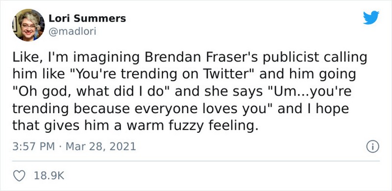Viewport: 392px width, 191px height.
Task: Click the 18.9K likes count
Action: 49,176
